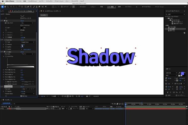Image resolution: width=188 pixels, height=125 pixels.
Task: Open the ファイル menu
Action: click(19, 1)
